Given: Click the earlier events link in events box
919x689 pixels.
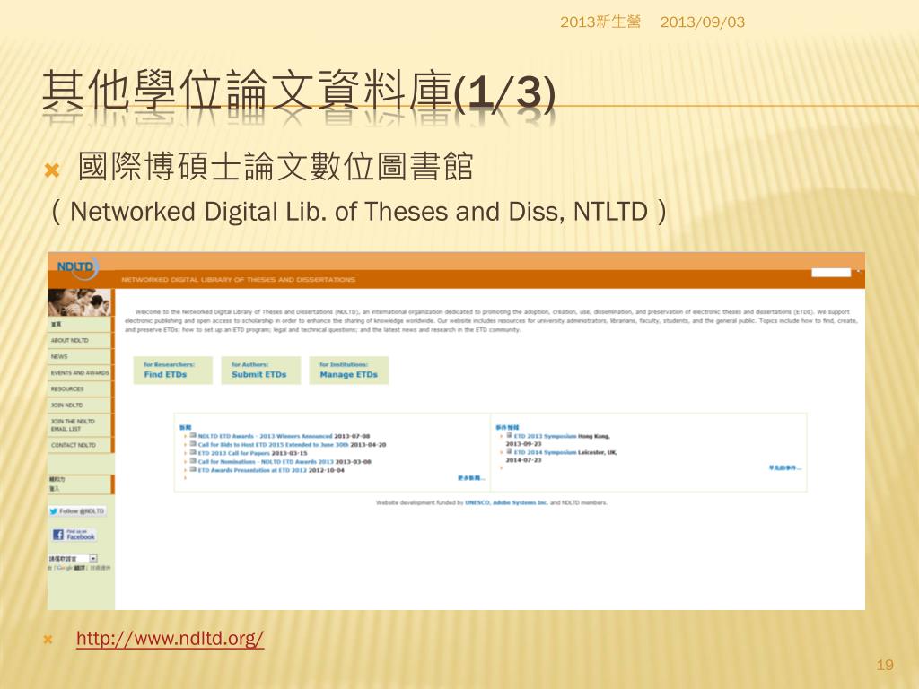Looking at the screenshot, I should 784,467.
